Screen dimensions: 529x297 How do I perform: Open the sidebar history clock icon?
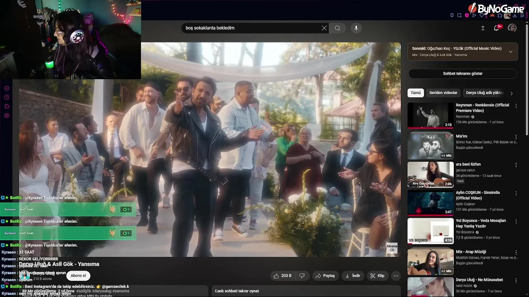tap(7, 97)
